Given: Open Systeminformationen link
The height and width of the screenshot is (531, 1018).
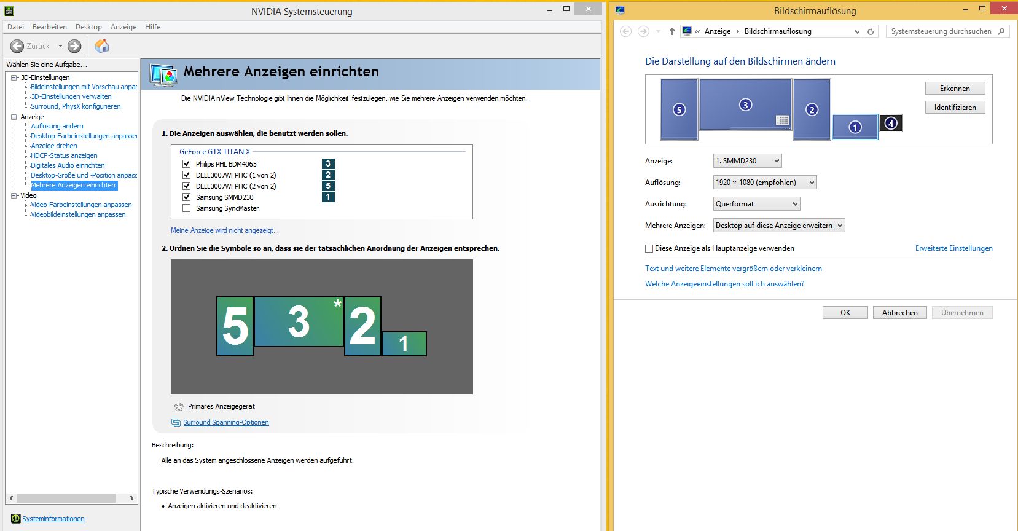Looking at the screenshot, I should [53, 519].
